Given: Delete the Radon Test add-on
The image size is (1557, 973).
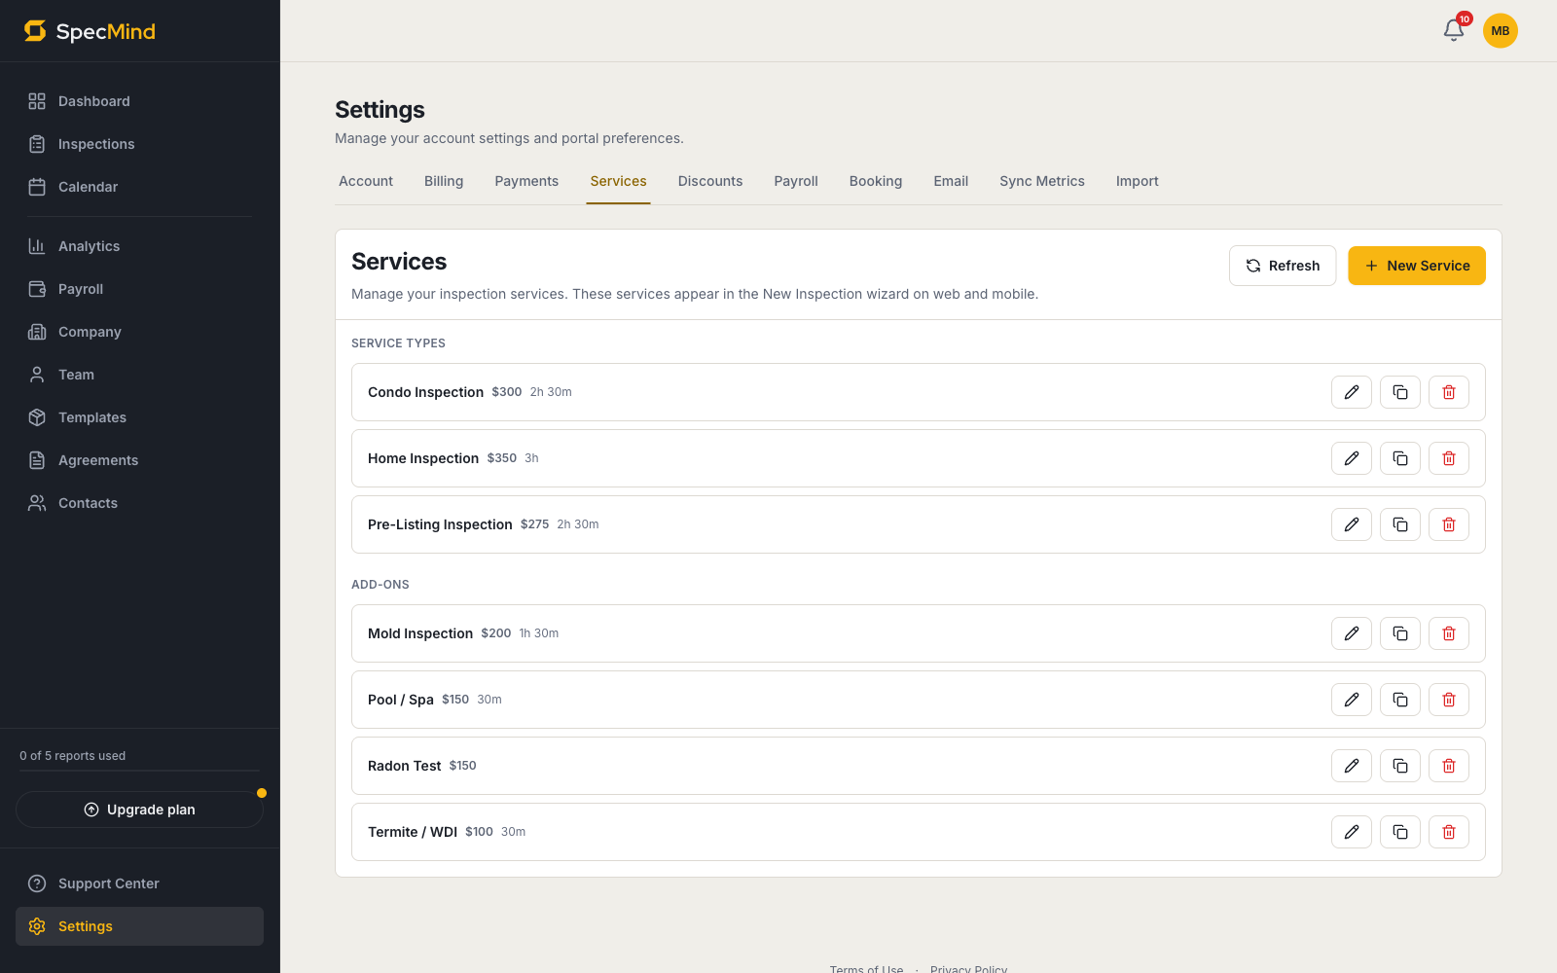Looking at the screenshot, I should point(1449,766).
